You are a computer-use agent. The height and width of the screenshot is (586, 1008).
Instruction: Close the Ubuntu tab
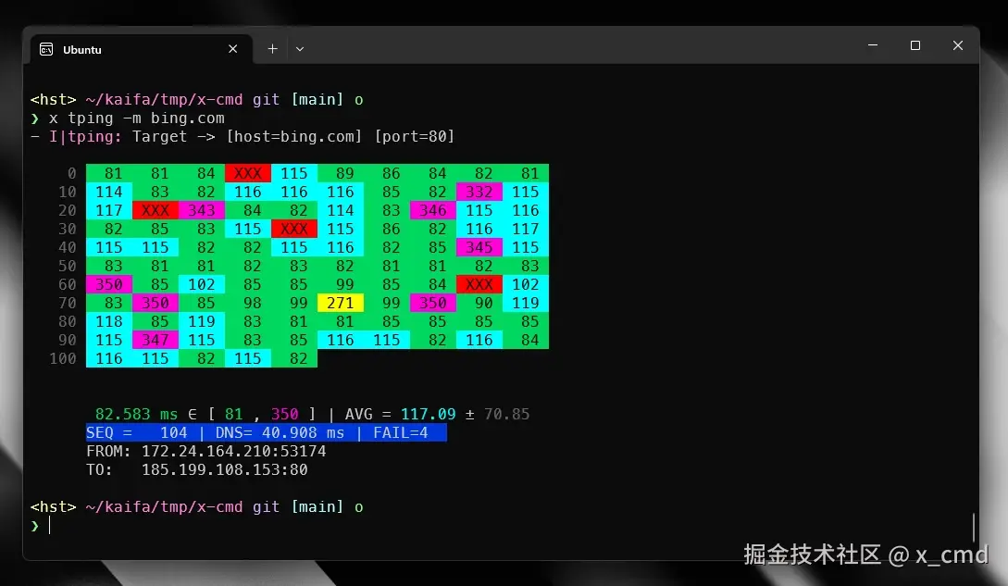click(233, 49)
